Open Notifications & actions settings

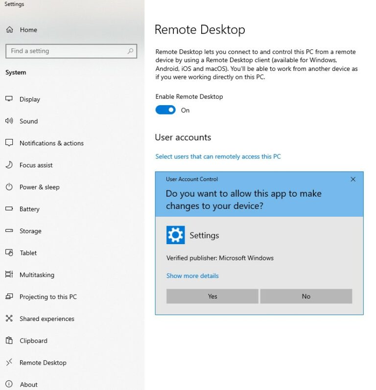51,143
